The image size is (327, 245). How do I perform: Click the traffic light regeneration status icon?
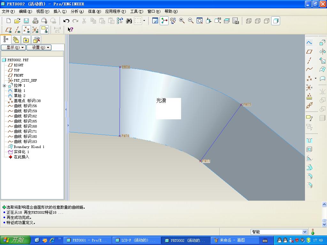[313, 232]
